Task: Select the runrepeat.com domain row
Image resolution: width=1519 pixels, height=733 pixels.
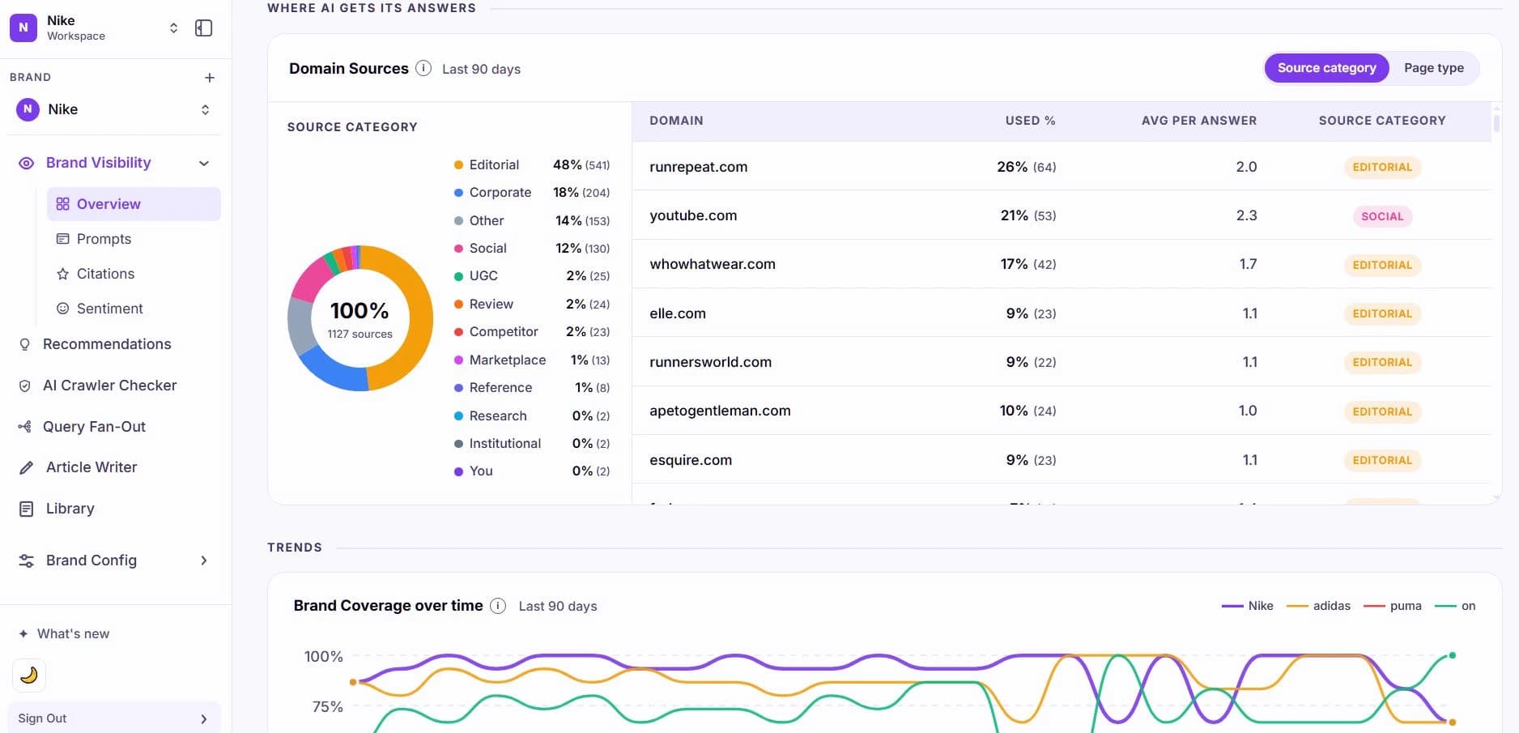Action: (1062, 167)
